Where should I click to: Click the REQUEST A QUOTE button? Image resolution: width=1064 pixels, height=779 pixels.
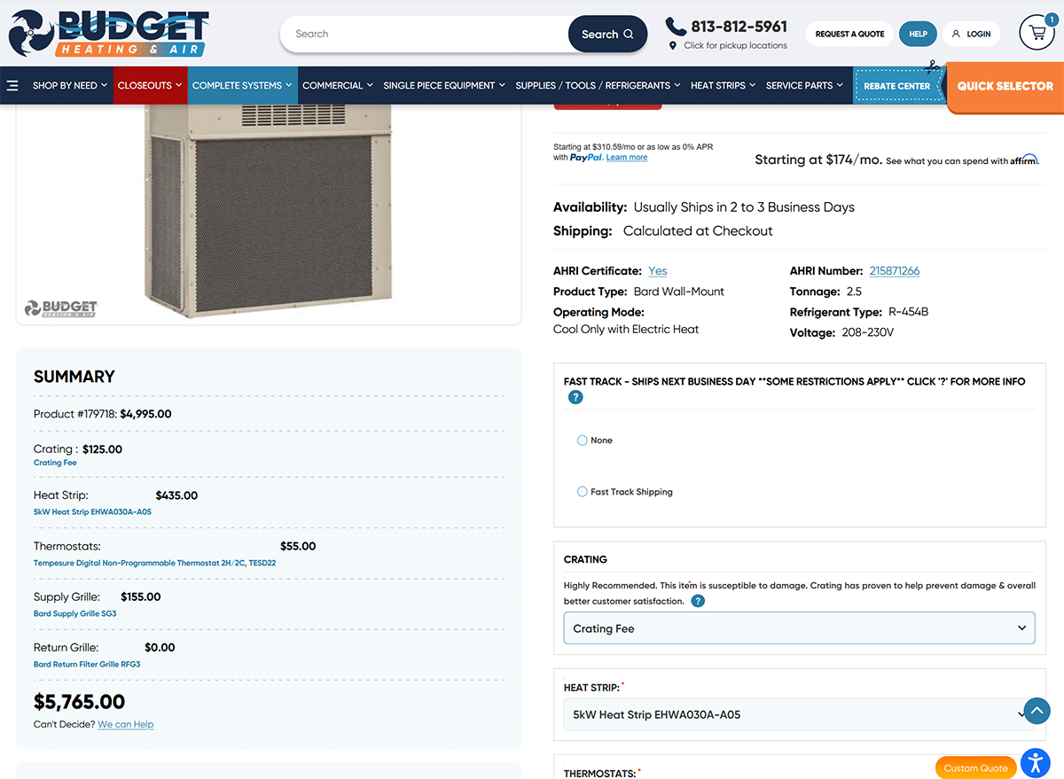click(849, 34)
